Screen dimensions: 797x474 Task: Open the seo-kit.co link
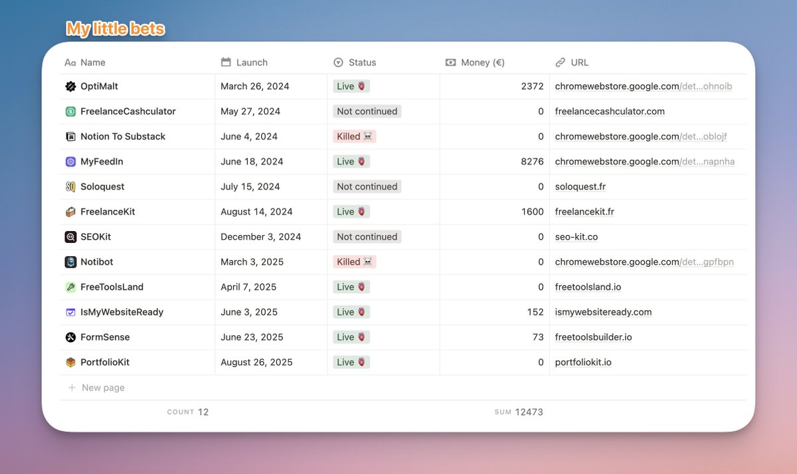tap(576, 237)
